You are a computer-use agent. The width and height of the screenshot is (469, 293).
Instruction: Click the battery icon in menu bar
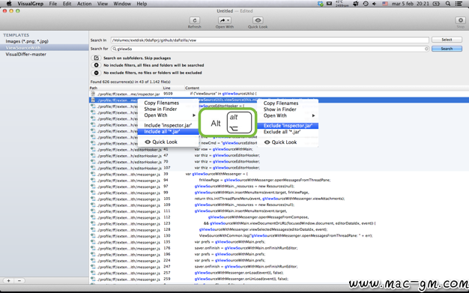436,4
